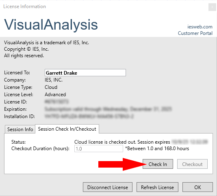Screen dimensions: 217x196
Task: Click the 'IES, INC.' company value
Action: [54, 80]
